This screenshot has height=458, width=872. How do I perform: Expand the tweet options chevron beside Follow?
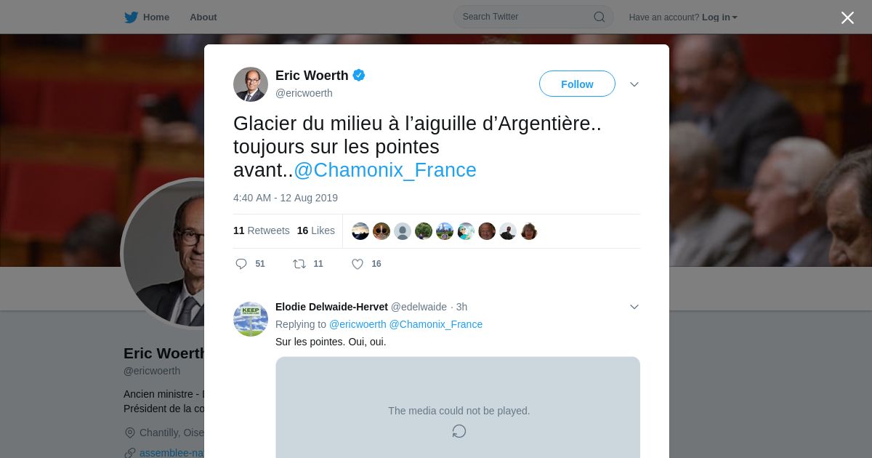coord(634,84)
